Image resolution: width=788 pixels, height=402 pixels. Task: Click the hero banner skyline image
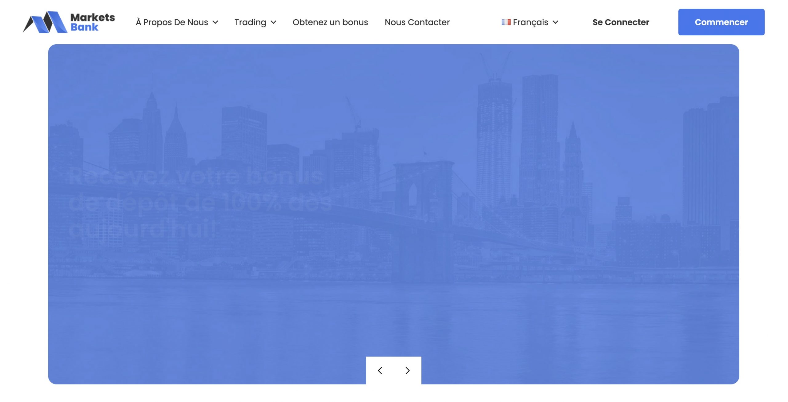[394, 214]
